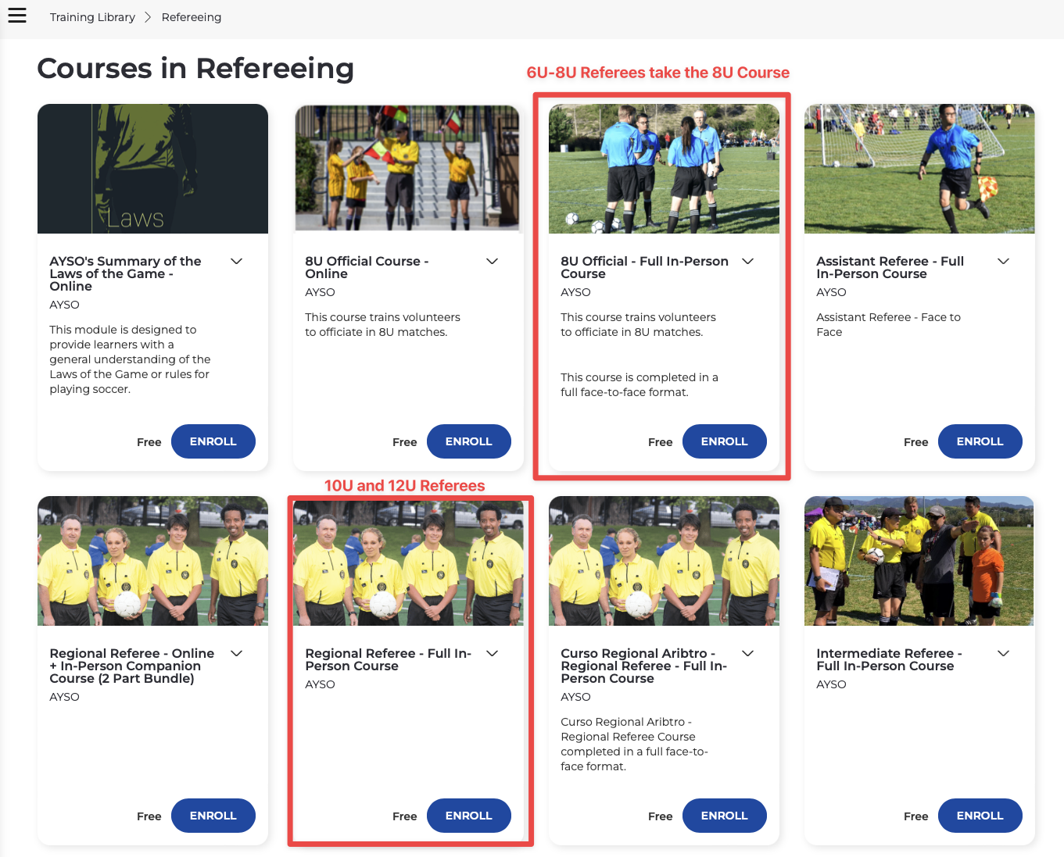Select the Refereeing breadcrumb
Image resolution: width=1064 pixels, height=857 pixels.
pos(192,17)
